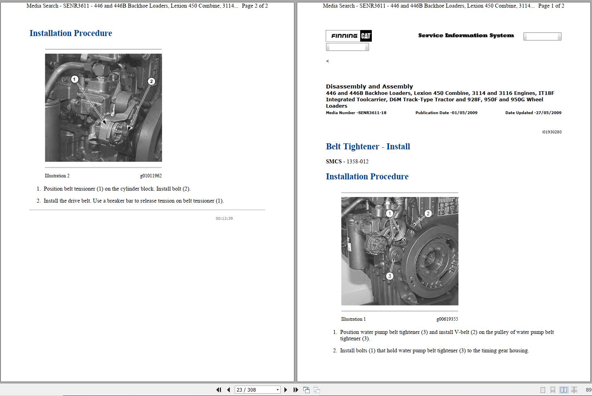Select the Illustration 1 engine photo
Screen dimensions: 592x396
tap(399, 251)
